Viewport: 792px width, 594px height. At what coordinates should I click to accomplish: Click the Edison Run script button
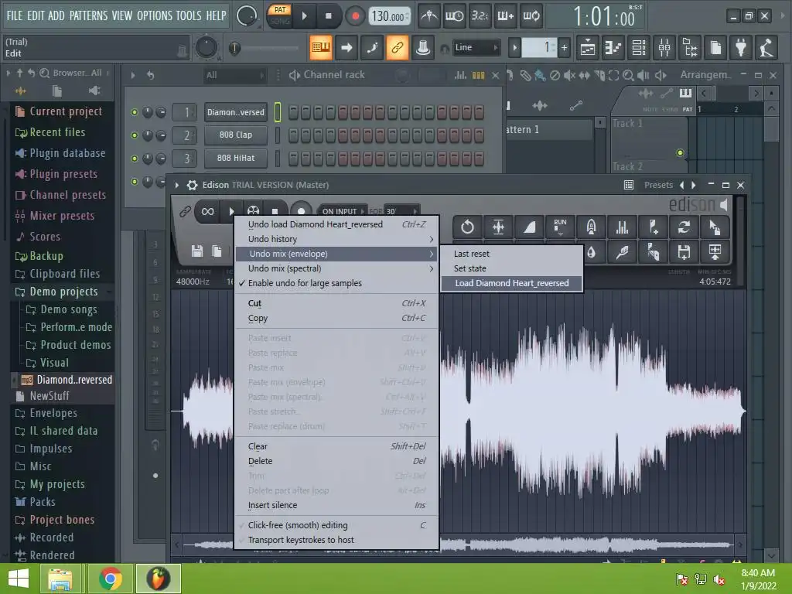[560, 227]
